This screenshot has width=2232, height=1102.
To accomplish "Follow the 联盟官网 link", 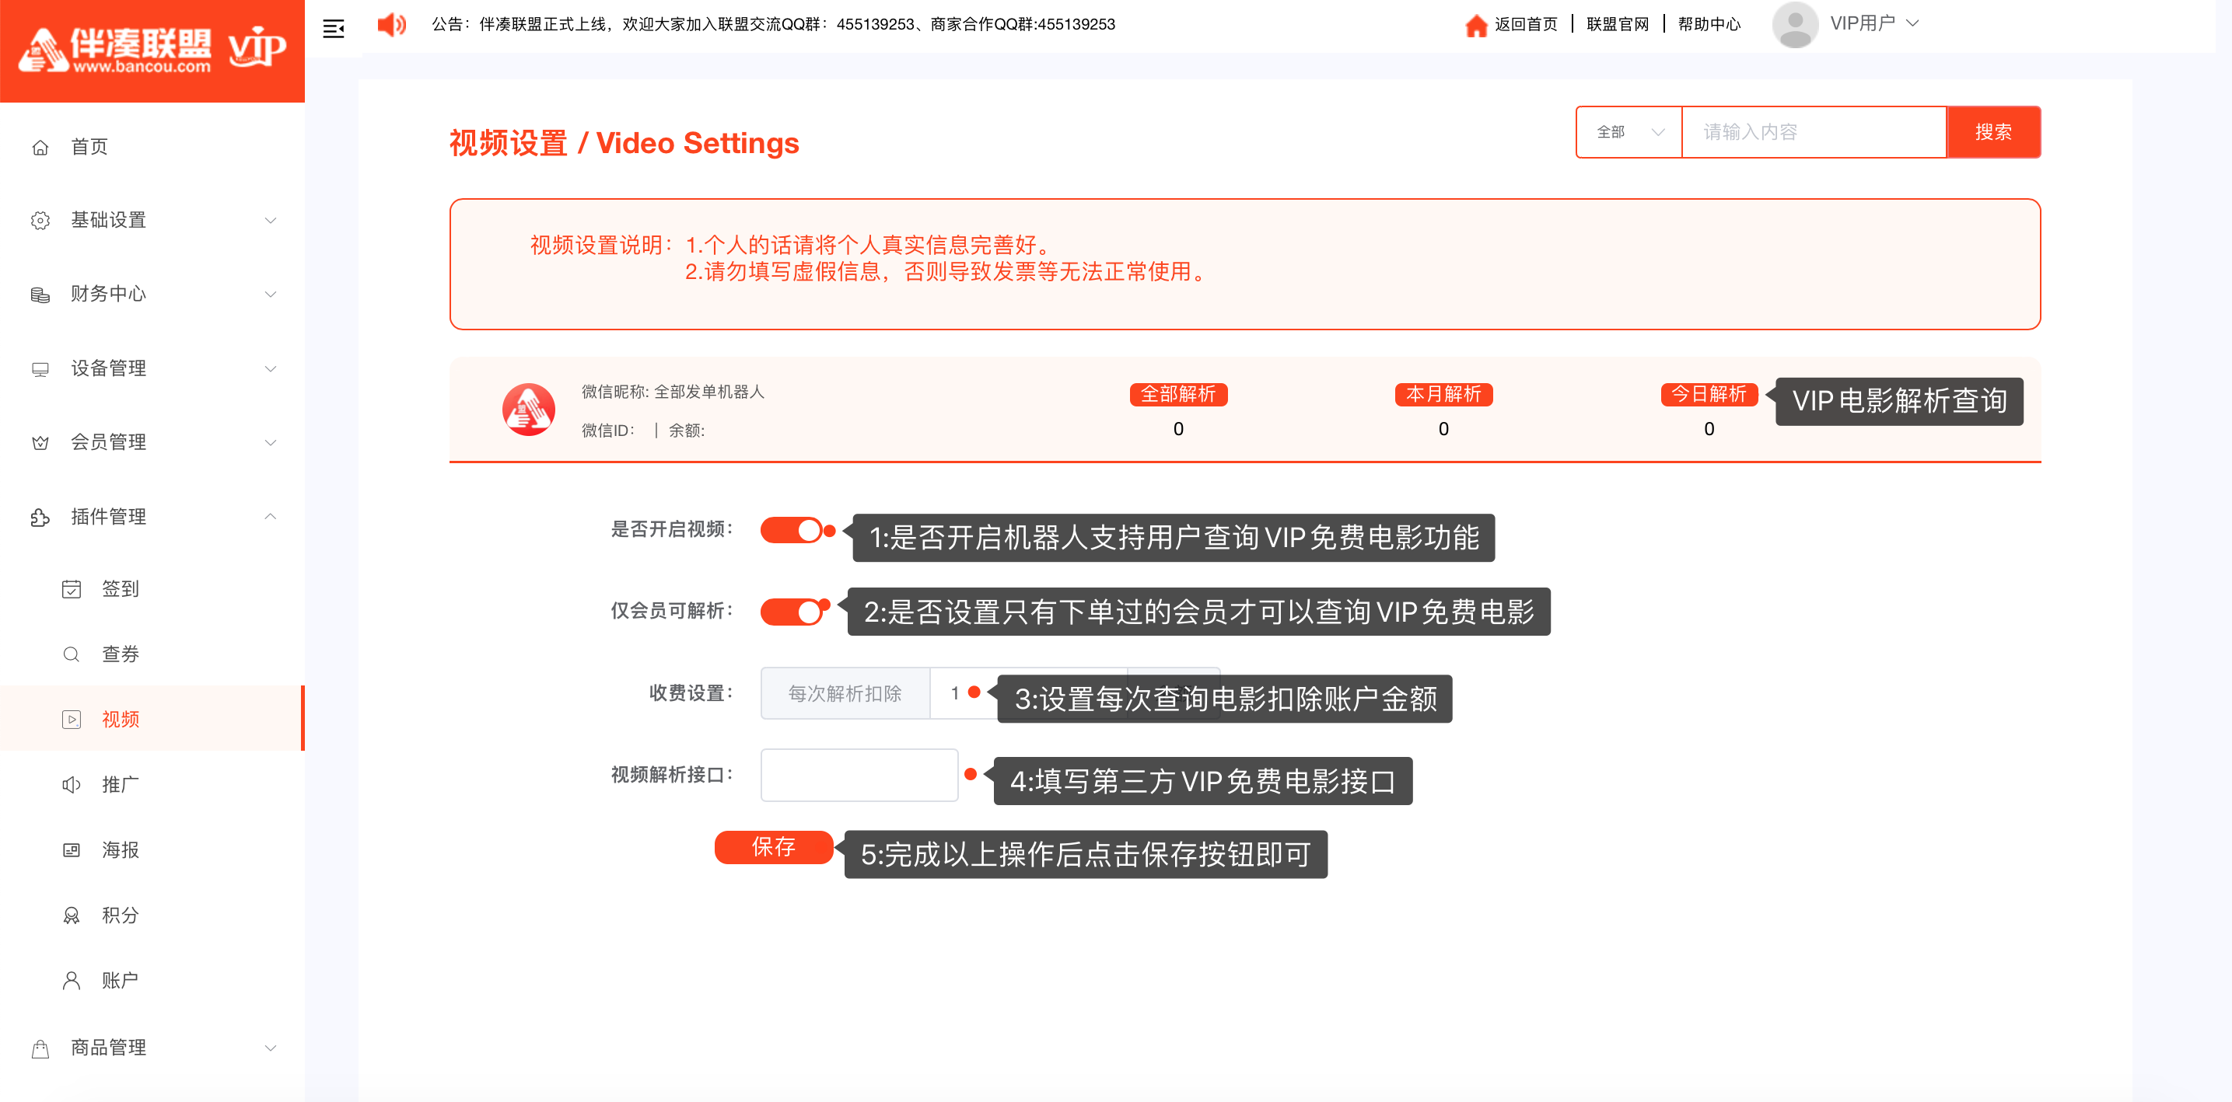I will [x=1618, y=24].
